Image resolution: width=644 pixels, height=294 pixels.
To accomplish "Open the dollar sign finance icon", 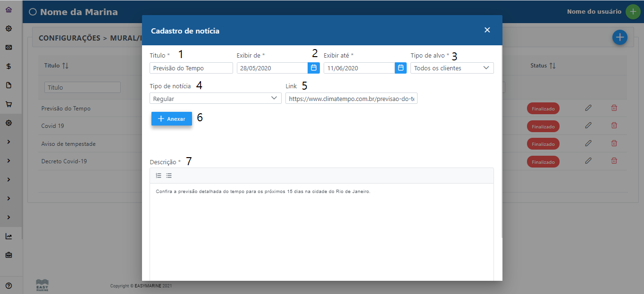I will (8, 67).
